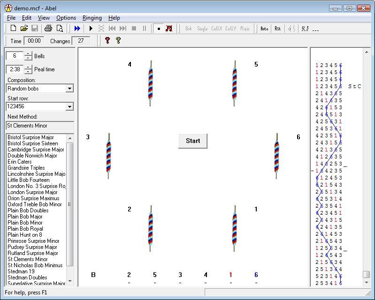Toggle the red crossed-out bell icon

(169, 29)
